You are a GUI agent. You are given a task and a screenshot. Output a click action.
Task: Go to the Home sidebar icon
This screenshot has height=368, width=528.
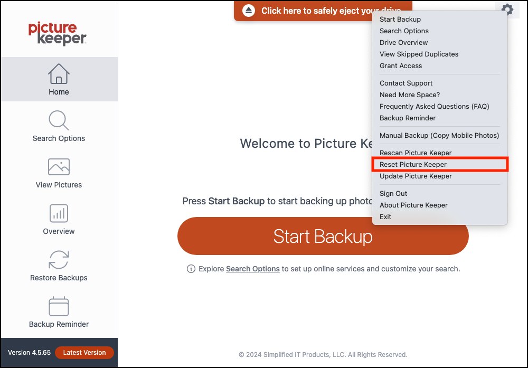click(x=59, y=74)
